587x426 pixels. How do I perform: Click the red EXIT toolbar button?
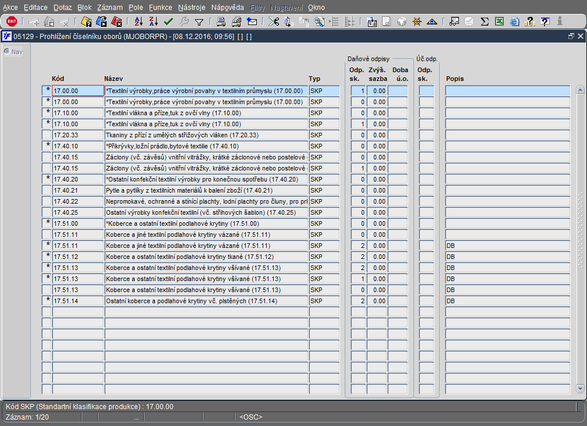point(12,22)
